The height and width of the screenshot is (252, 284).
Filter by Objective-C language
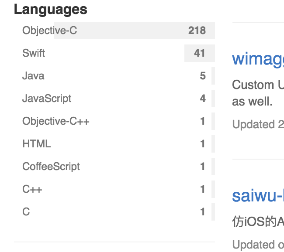tap(114, 31)
